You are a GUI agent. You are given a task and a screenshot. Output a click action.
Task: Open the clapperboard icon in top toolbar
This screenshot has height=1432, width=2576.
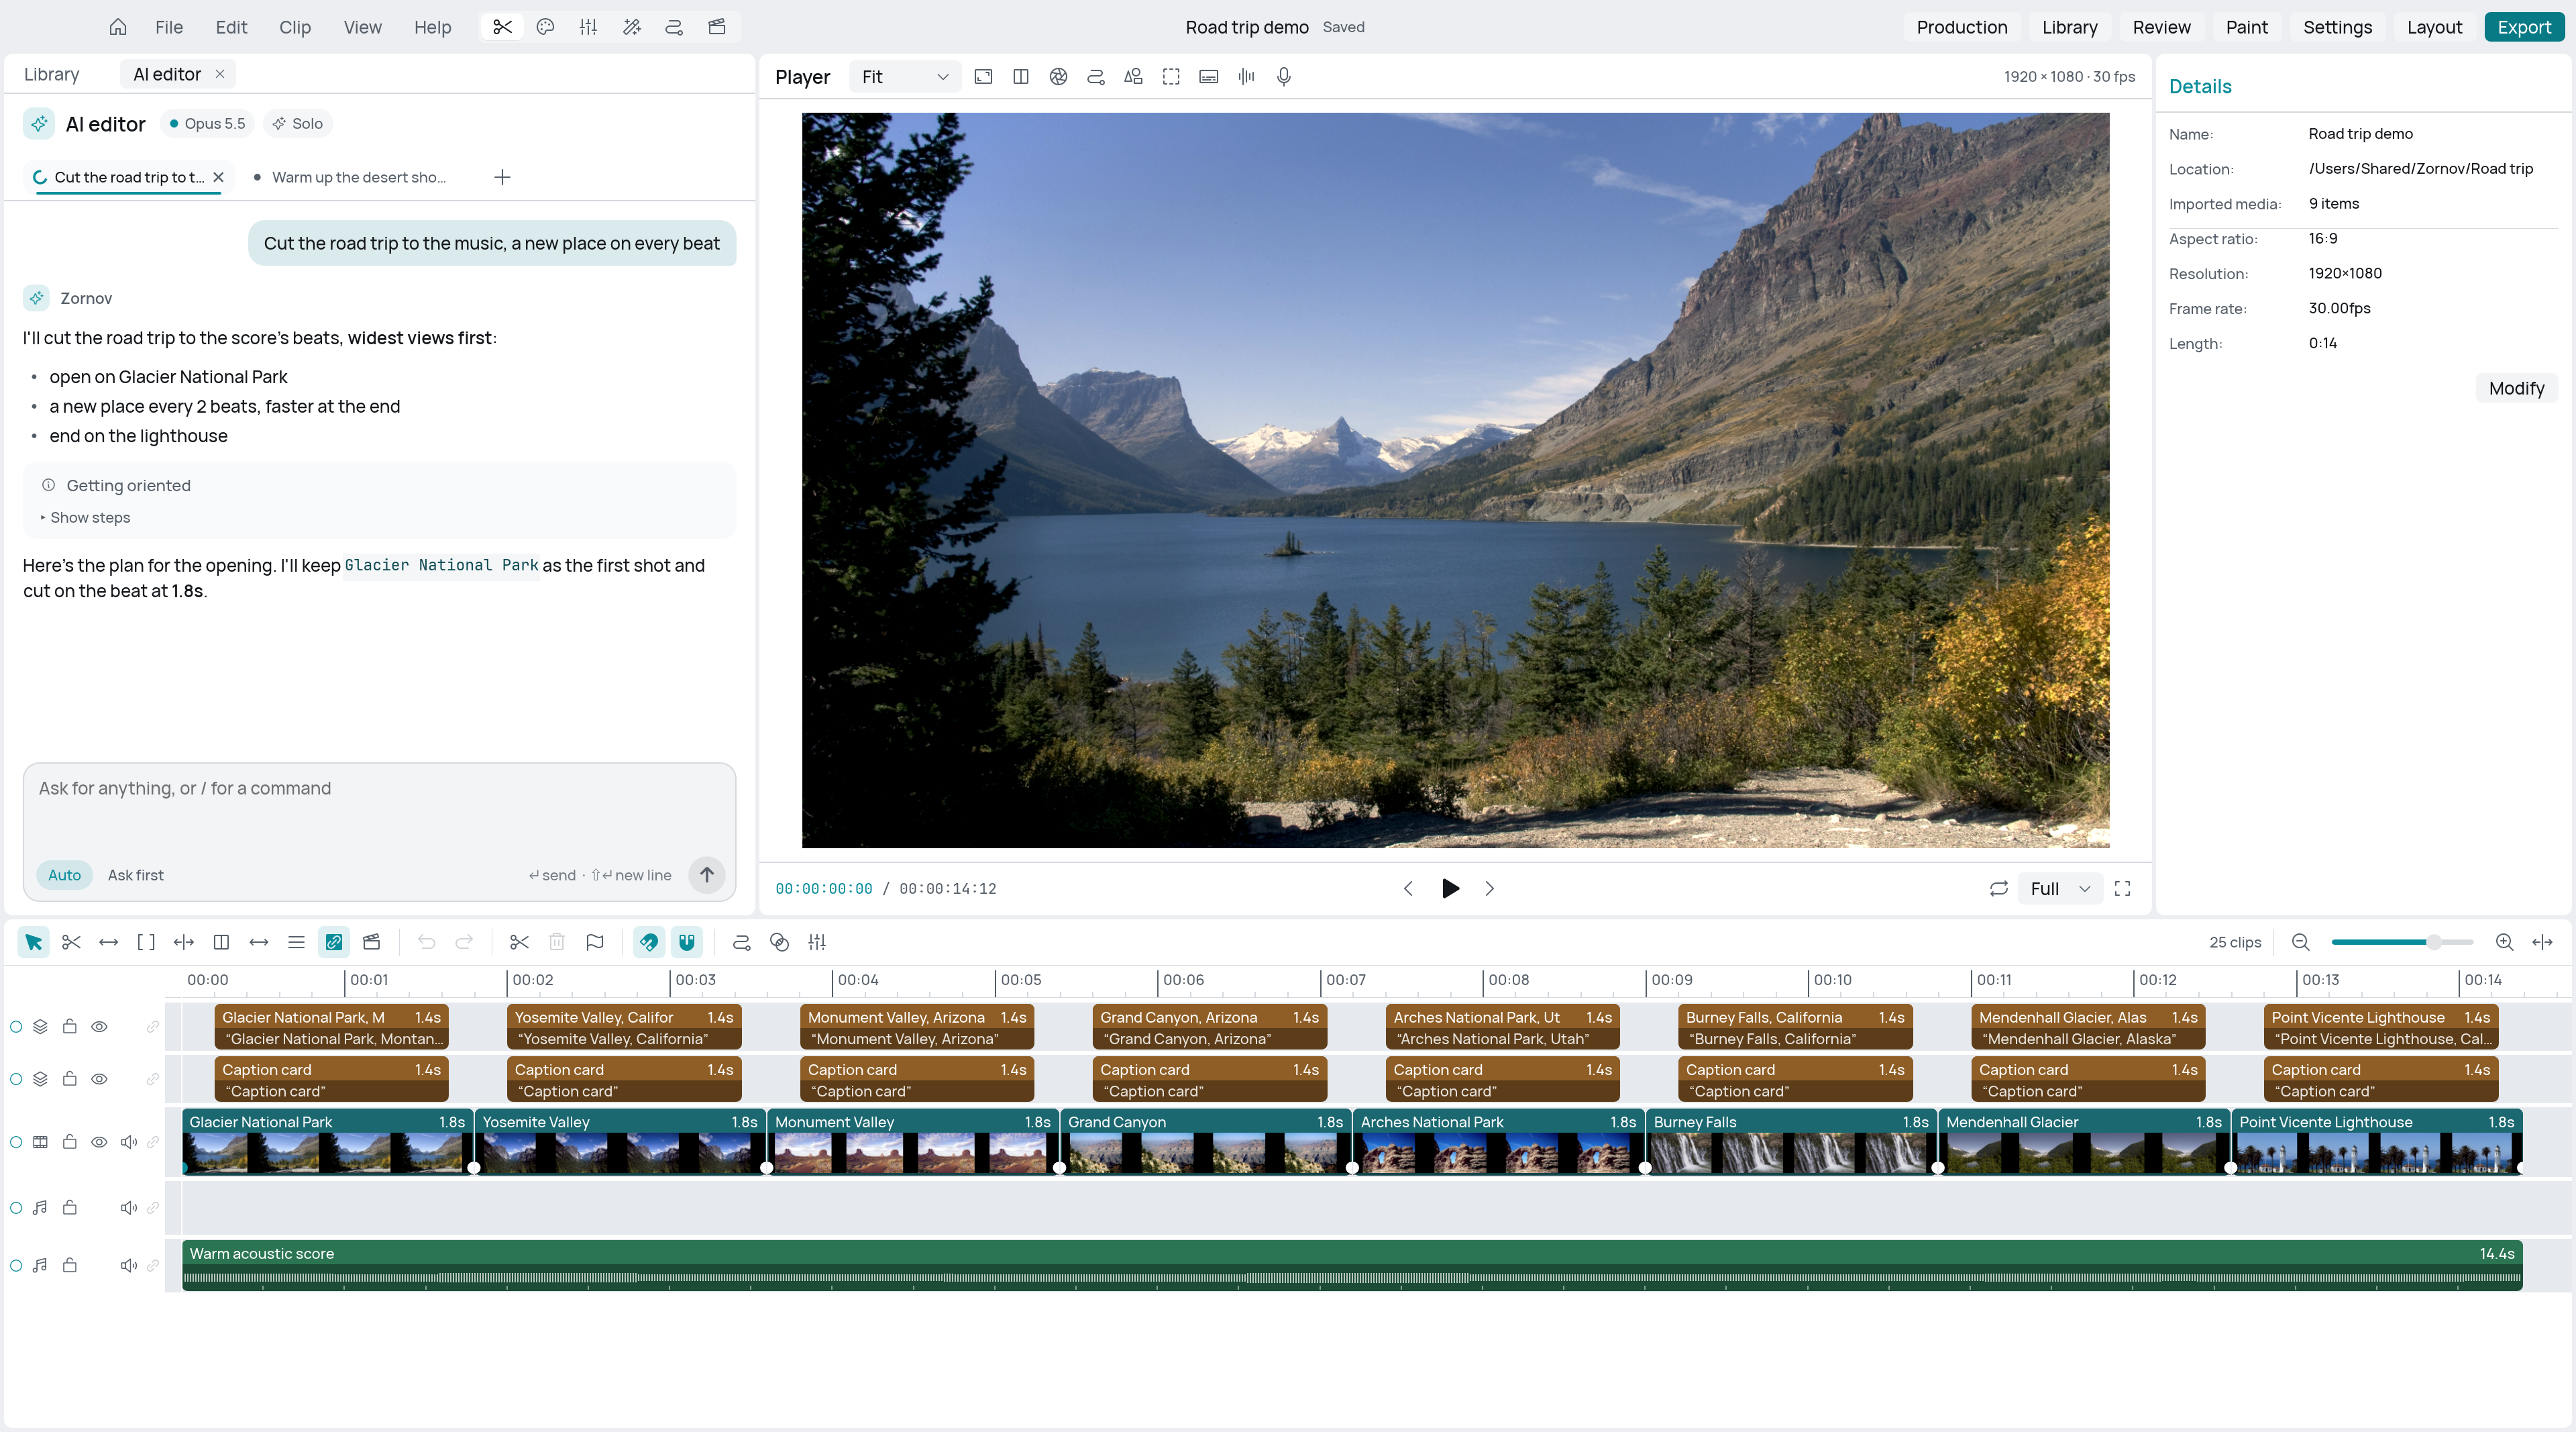pyautogui.click(x=717, y=27)
